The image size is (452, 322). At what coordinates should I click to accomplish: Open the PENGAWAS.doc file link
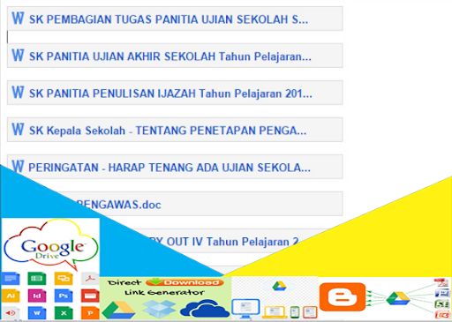(119, 205)
